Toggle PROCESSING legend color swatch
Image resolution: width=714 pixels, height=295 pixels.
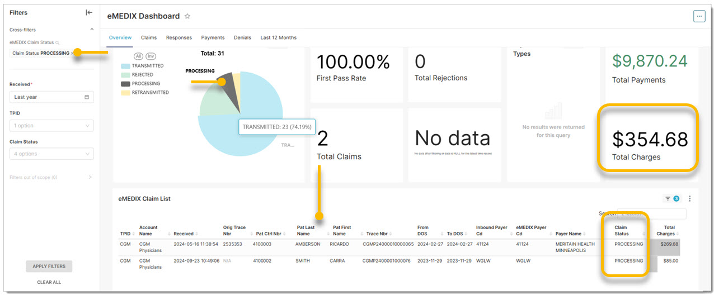pyautogui.click(x=125, y=84)
